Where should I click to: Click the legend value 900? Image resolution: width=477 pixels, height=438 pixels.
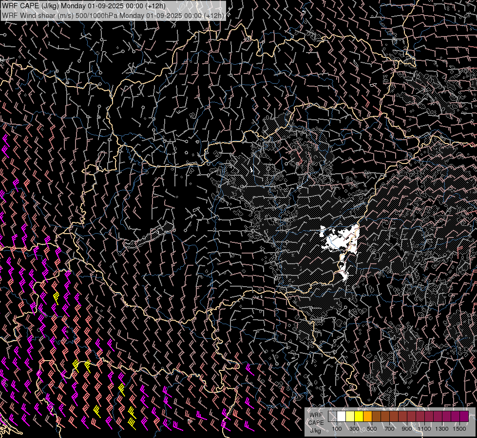coord(407,429)
